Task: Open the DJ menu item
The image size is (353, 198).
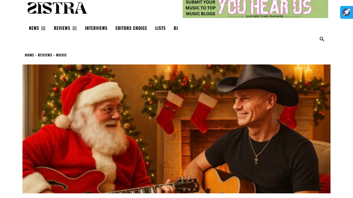Action: click(x=176, y=28)
